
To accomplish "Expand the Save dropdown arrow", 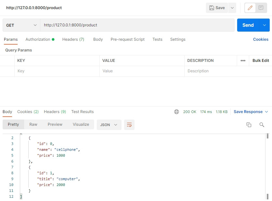I will [x=232, y=8].
